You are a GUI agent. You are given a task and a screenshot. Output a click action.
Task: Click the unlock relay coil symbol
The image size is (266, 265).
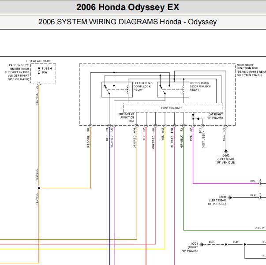click(x=184, y=90)
